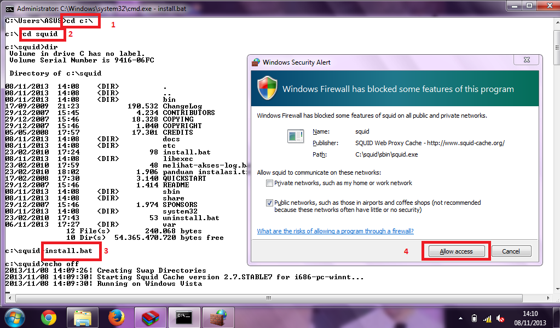The height and width of the screenshot is (328, 560).
Task: Close the cmd.exe window
Action: [x=550, y=5]
